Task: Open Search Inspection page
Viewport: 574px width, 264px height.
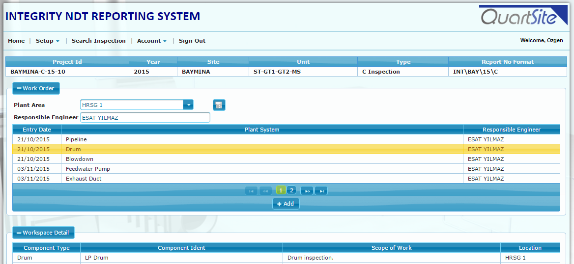Action: click(x=98, y=41)
